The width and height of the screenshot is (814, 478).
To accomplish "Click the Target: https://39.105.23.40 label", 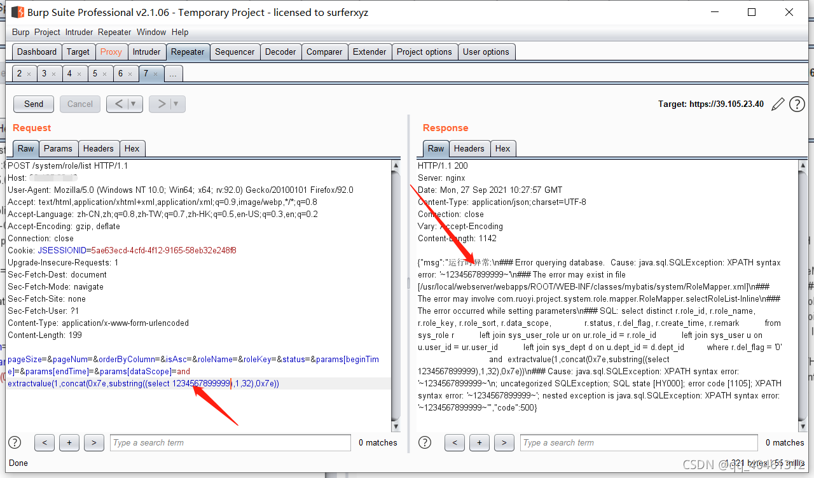I will pyautogui.click(x=711, y=104).
